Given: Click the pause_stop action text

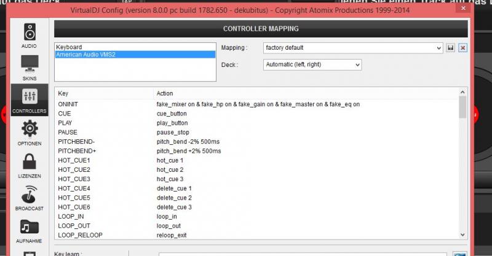Looking at the screenshot, I should point(173,132).
